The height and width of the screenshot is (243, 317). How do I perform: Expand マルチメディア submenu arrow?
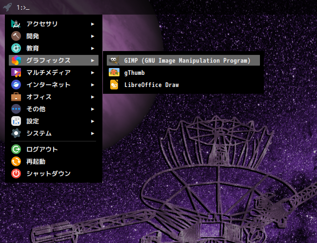coord(93,73)
